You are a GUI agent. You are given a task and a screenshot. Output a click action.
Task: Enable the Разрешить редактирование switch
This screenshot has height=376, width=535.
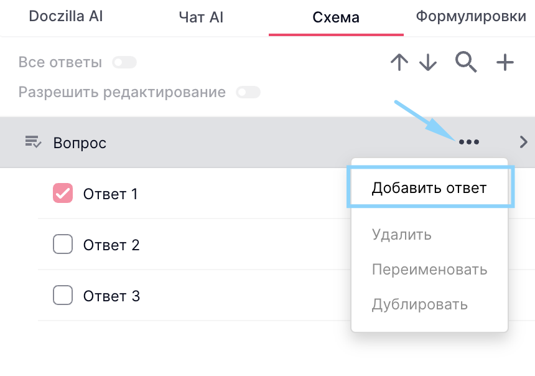pyautogui.click(x=248, y=93)
